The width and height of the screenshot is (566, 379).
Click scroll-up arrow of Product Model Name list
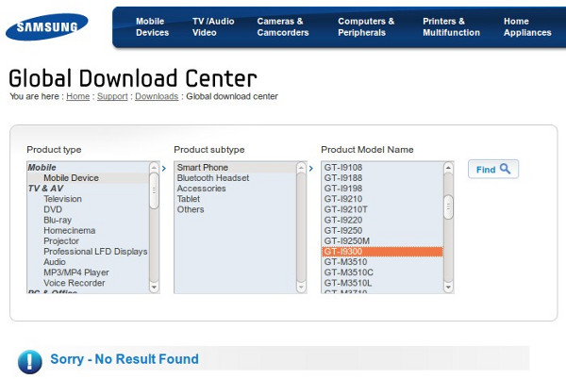(448, 168)
